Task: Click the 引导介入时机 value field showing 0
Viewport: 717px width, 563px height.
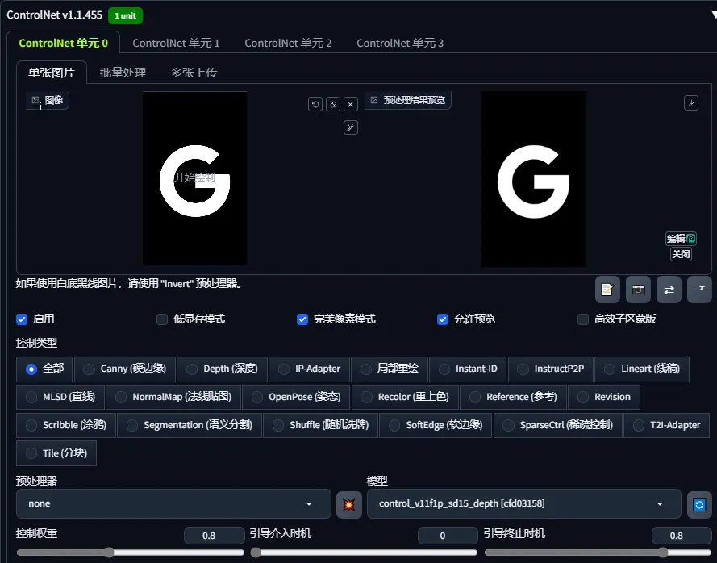Action: pyautogui.click(x=448, y=535)
